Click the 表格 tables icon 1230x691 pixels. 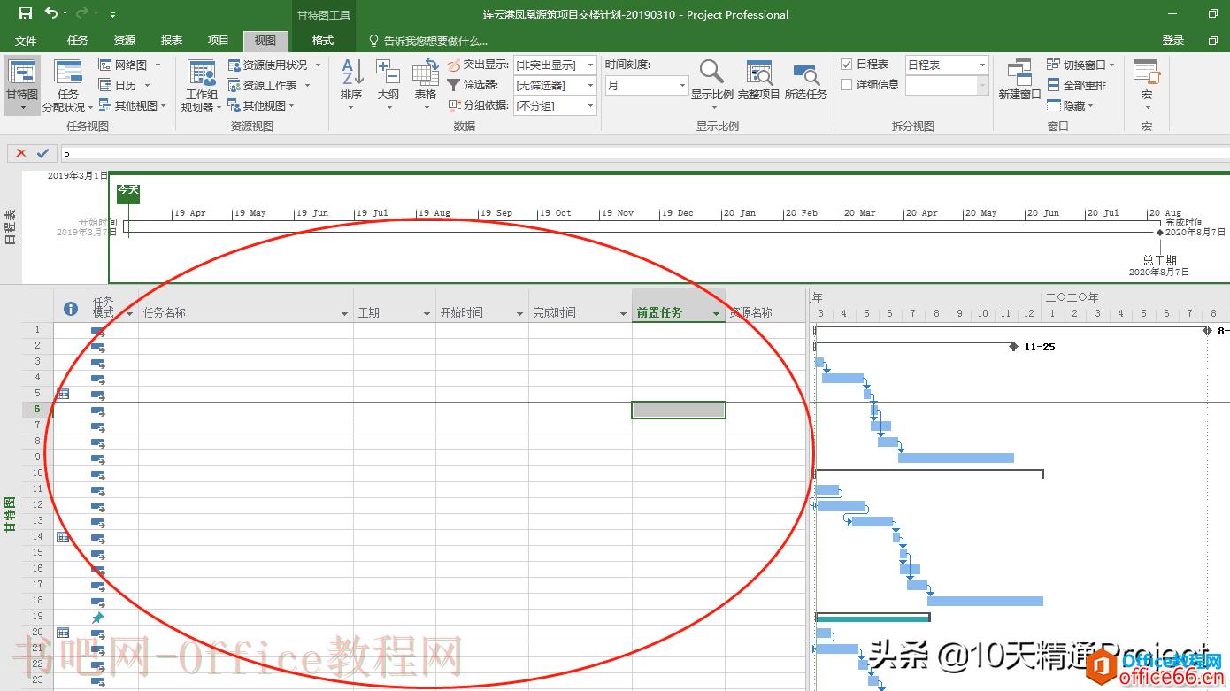point(426,73)
